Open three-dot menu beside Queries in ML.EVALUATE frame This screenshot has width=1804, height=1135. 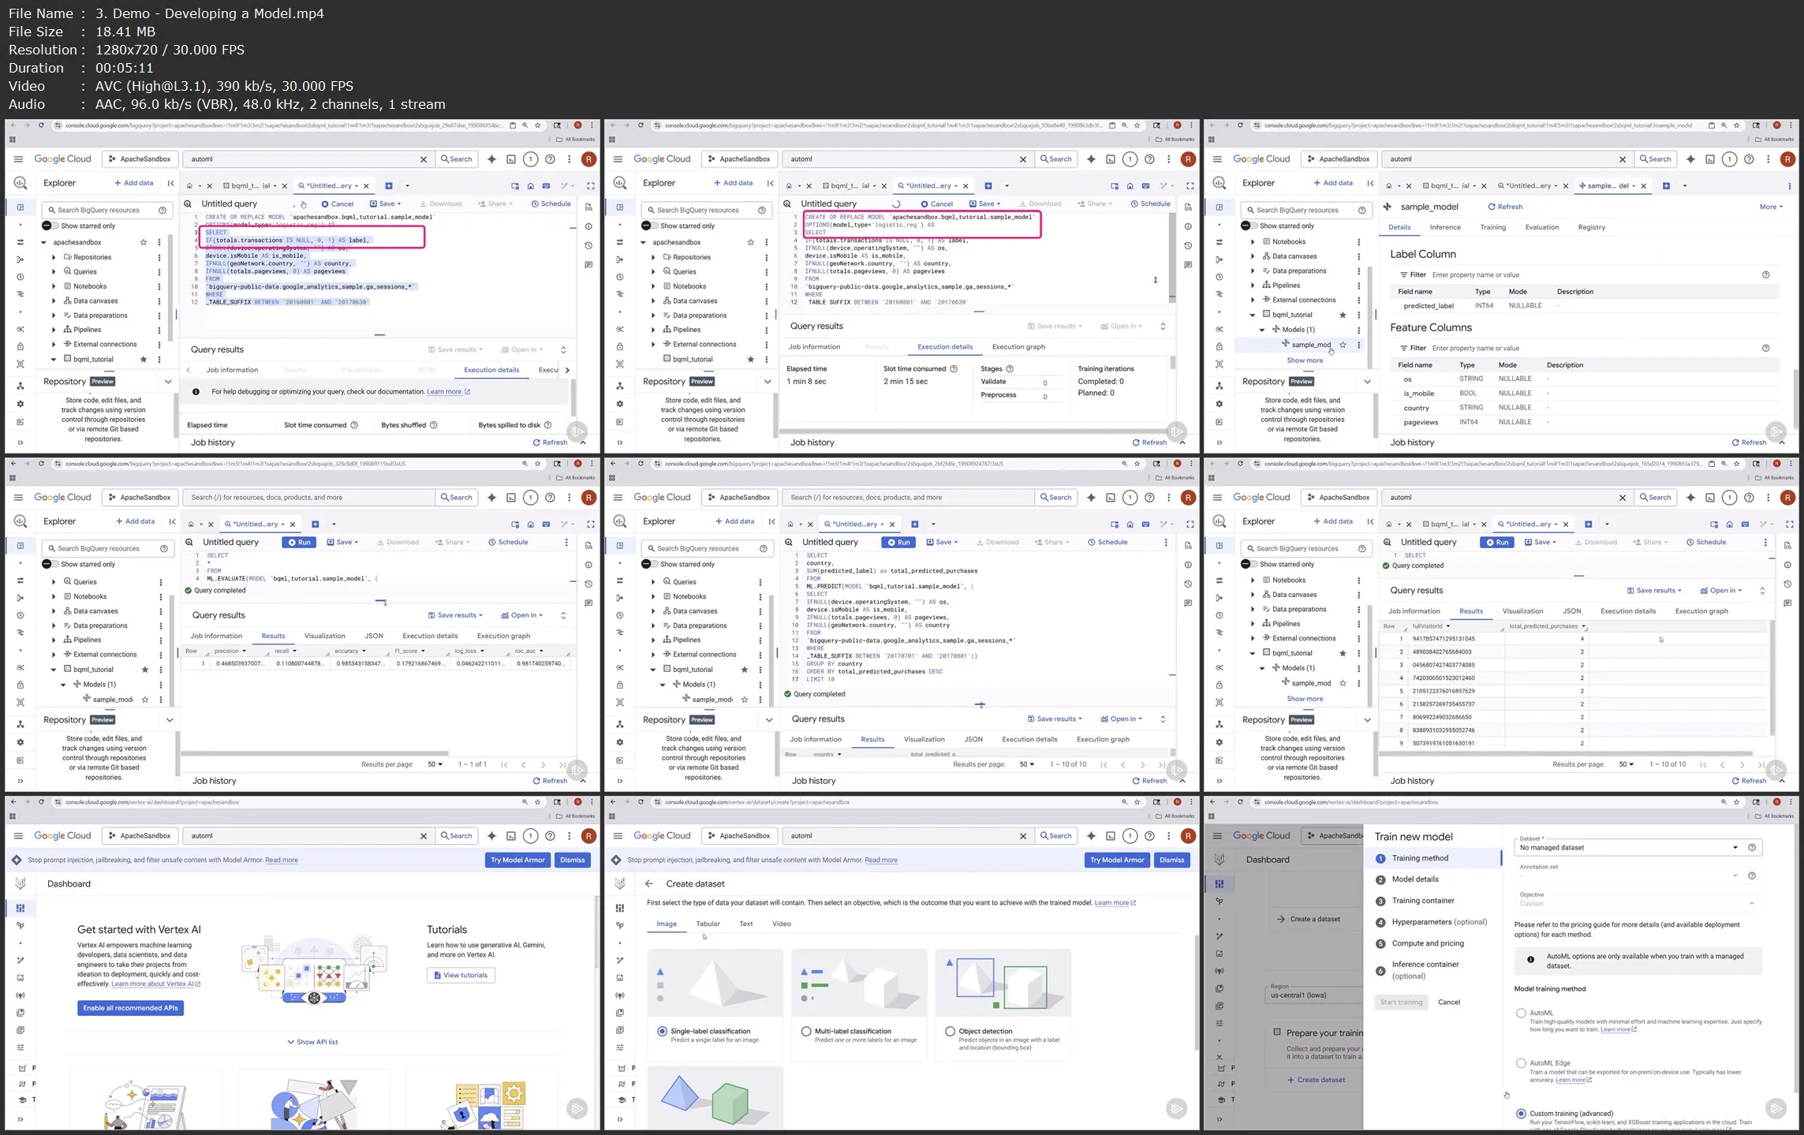[161, 582]
